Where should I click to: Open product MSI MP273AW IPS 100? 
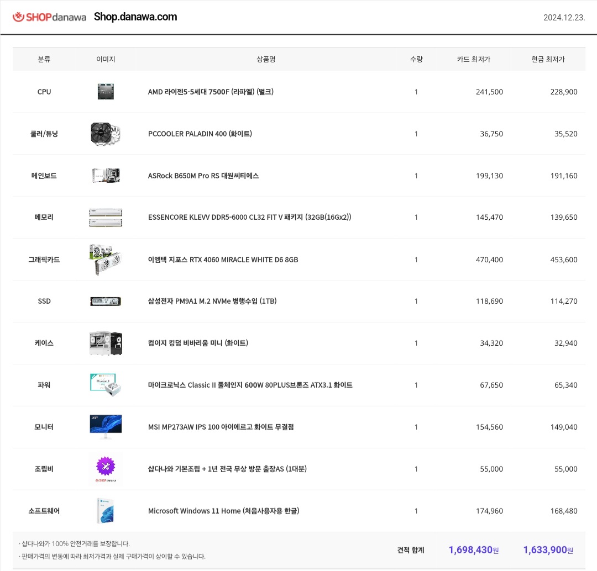[221, 427]
